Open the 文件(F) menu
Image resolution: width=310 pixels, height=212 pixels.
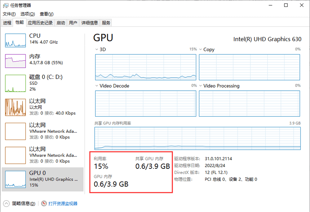click(9, 14)
